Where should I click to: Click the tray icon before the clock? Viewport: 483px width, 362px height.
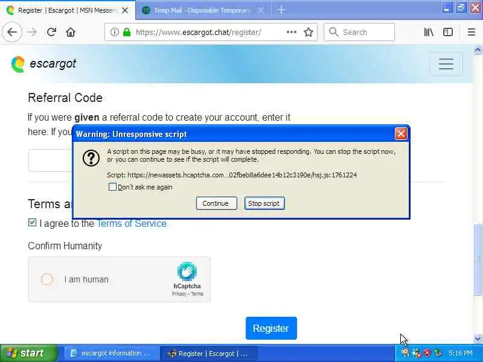[x=438, y=353]
